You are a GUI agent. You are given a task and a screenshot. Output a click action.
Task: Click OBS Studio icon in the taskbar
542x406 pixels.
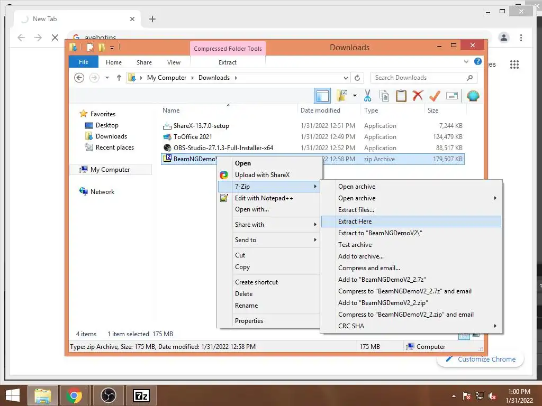click(108, 395)
